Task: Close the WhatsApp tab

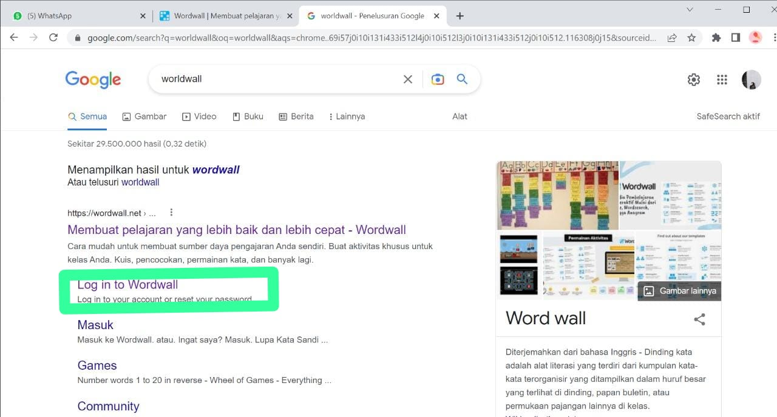Action: point(143,16)
